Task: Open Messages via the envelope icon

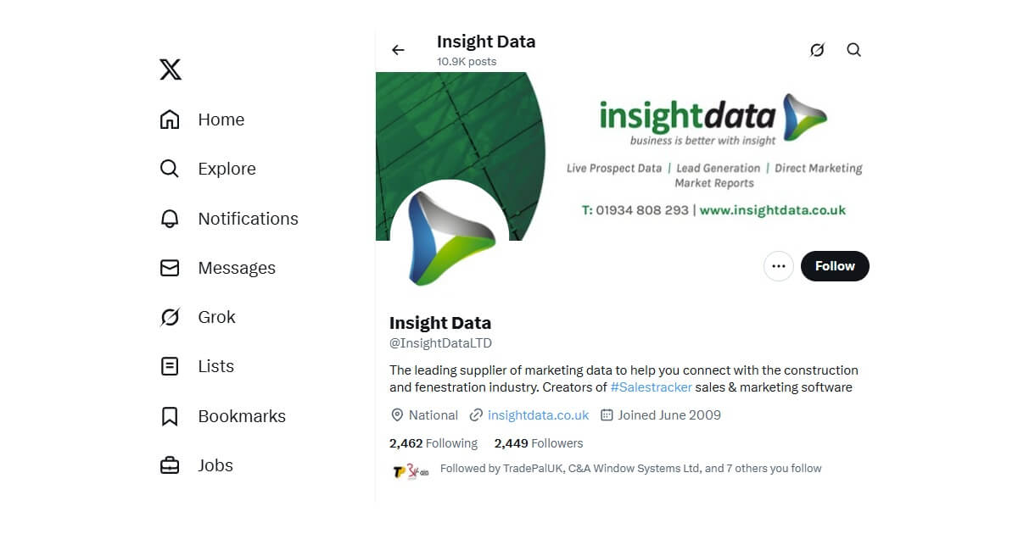Action: point(170,268)
